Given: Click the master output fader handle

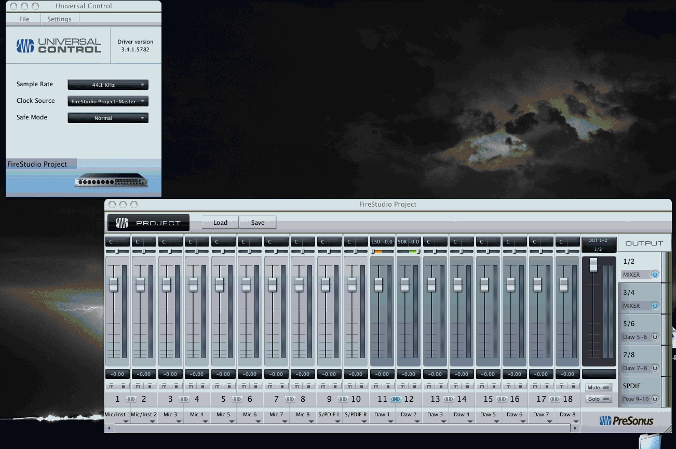Looking at the screenshot, I should 593,266.
